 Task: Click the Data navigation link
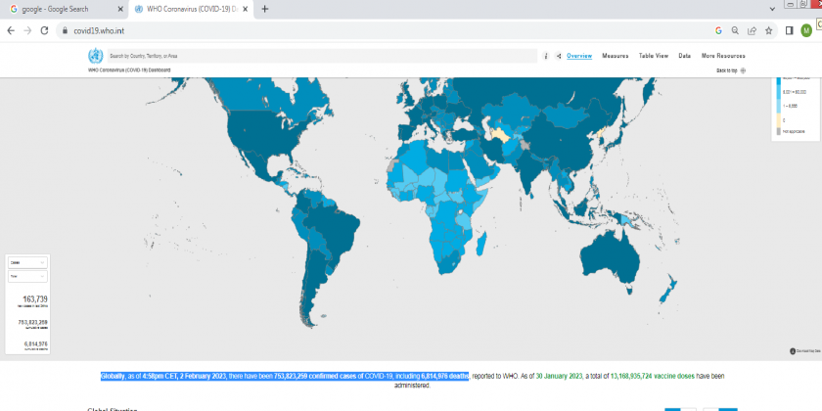(685, 56)
